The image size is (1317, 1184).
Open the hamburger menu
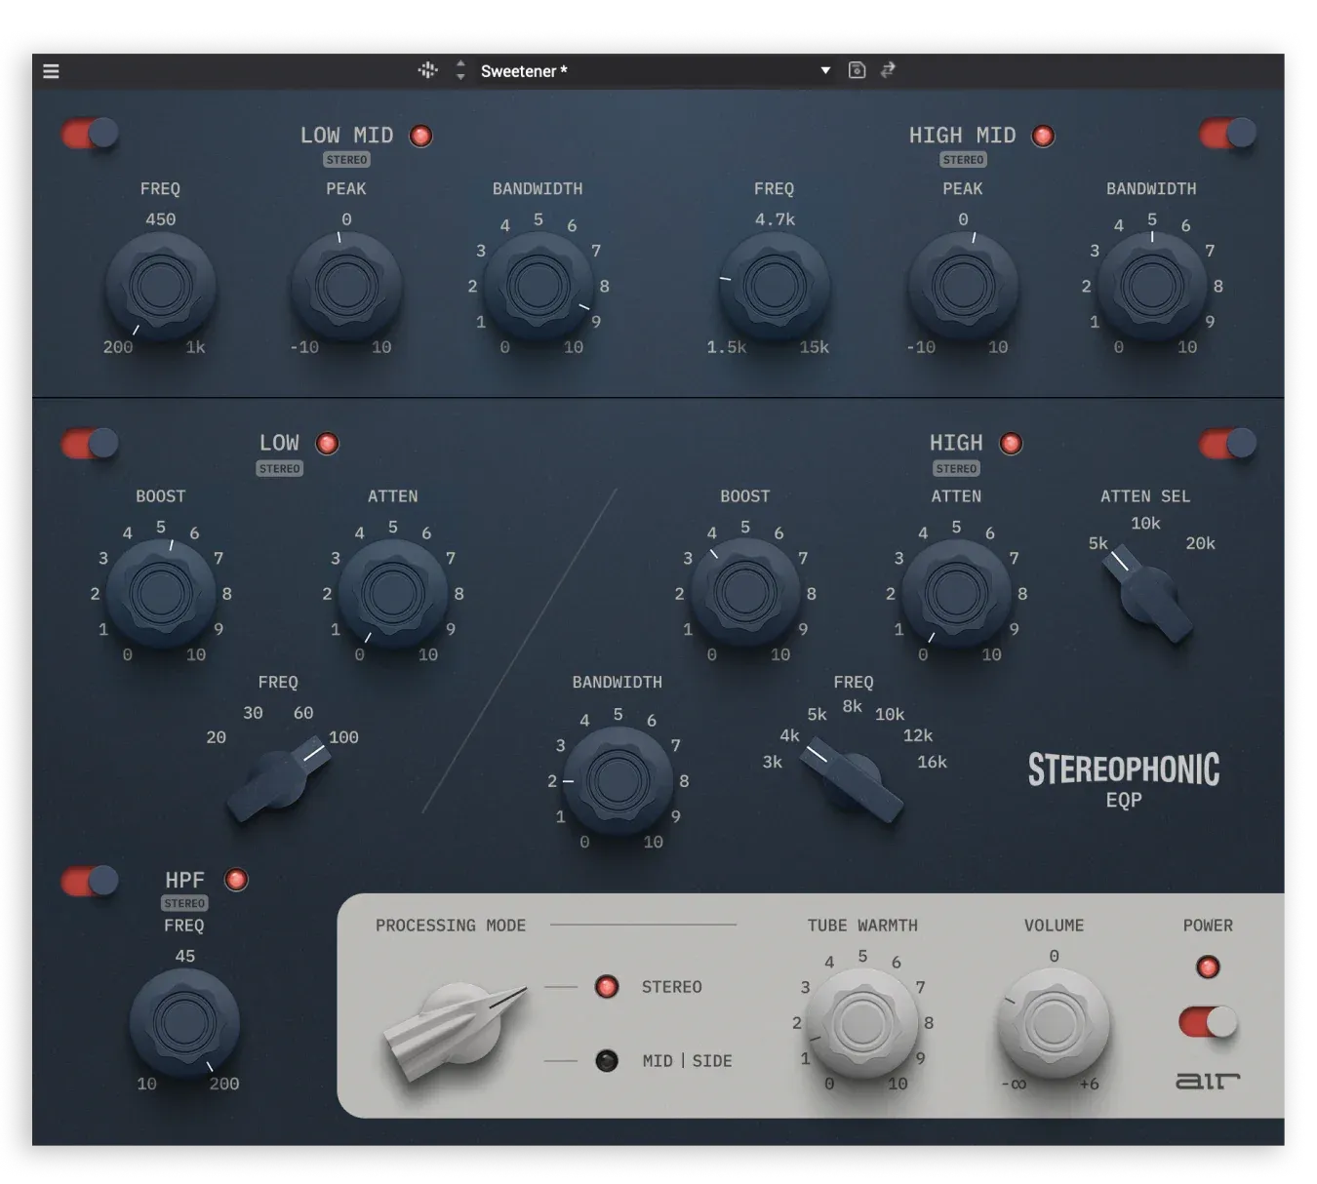click(x=52, y=71)
